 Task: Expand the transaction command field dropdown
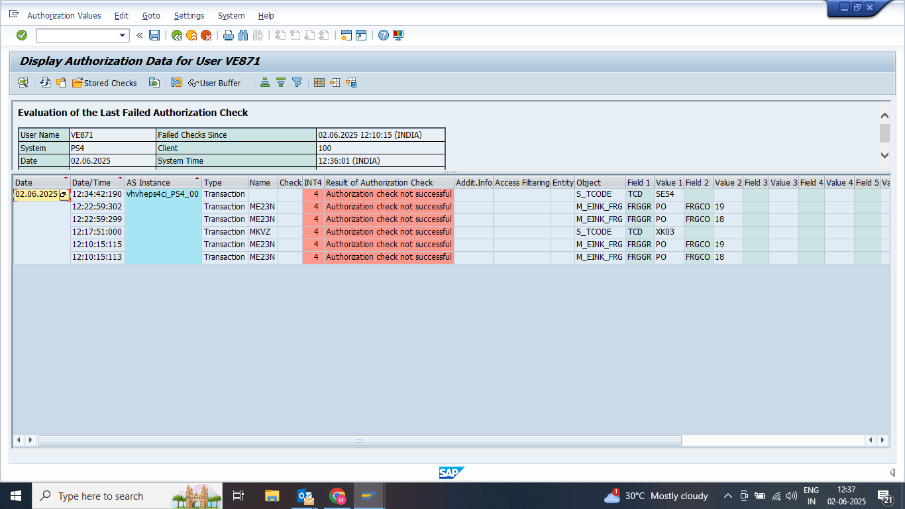click(x=123, y=36)
